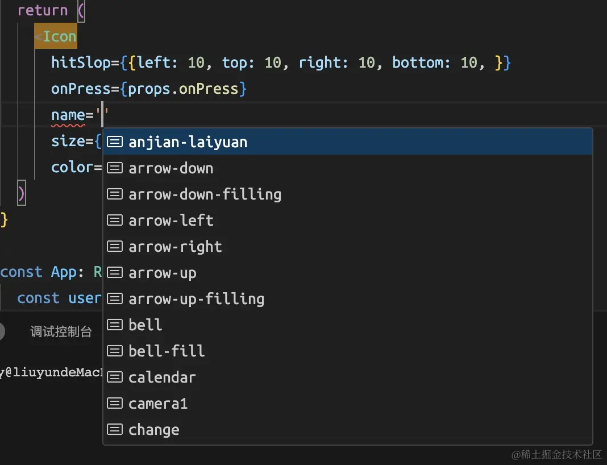Click the enum icon beside arrow-down

115,168
